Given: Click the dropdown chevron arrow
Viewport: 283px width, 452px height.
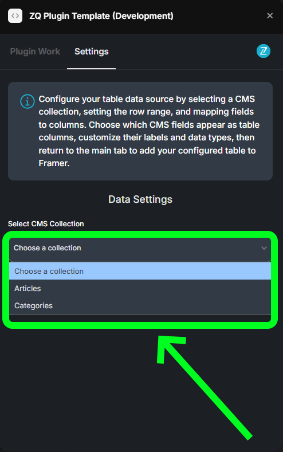Looking at the screenshot, I should pyautogui.click(x=264, y=248).
